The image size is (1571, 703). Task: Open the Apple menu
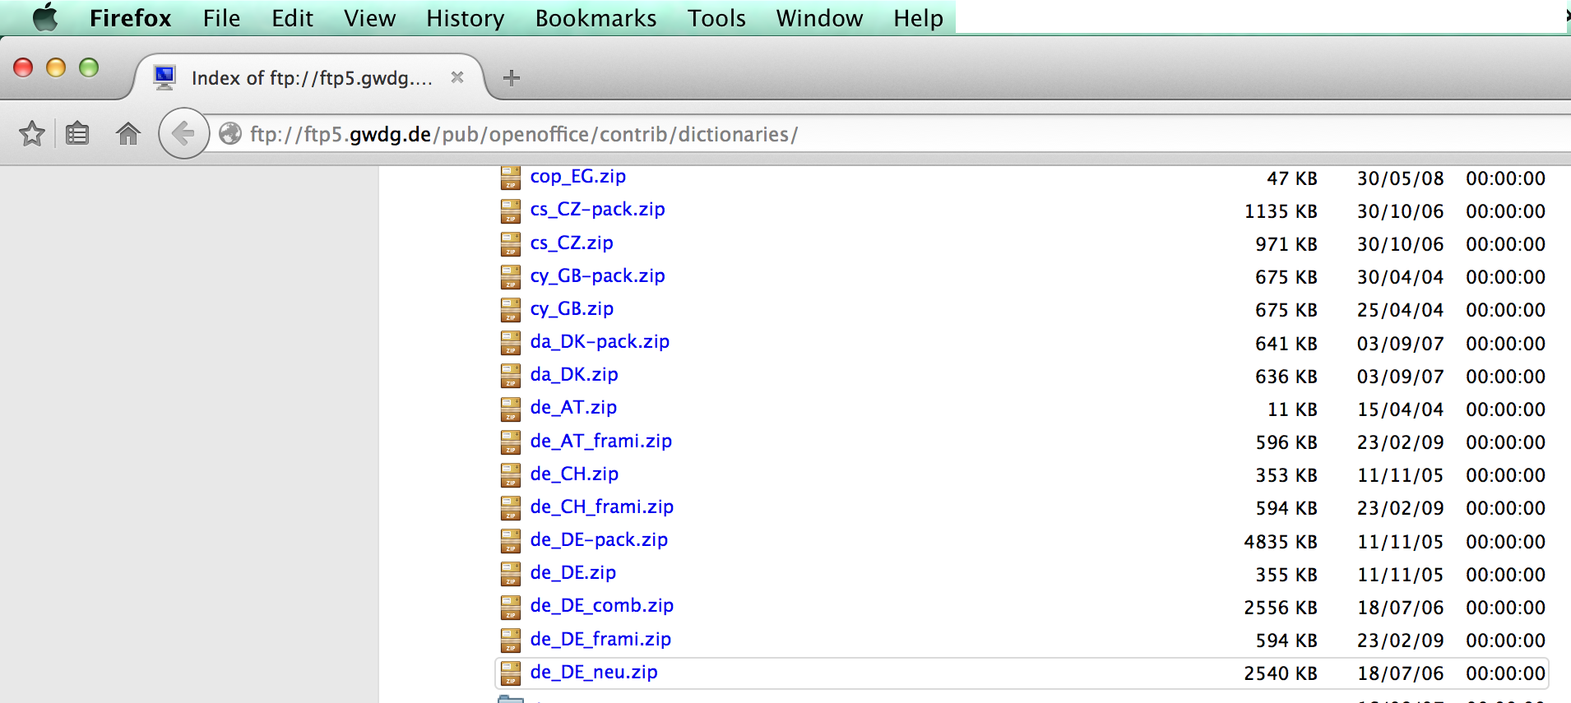click(x=44, y=17)
